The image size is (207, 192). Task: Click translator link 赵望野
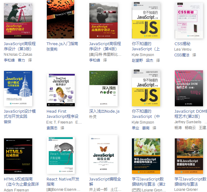point(137,60)
